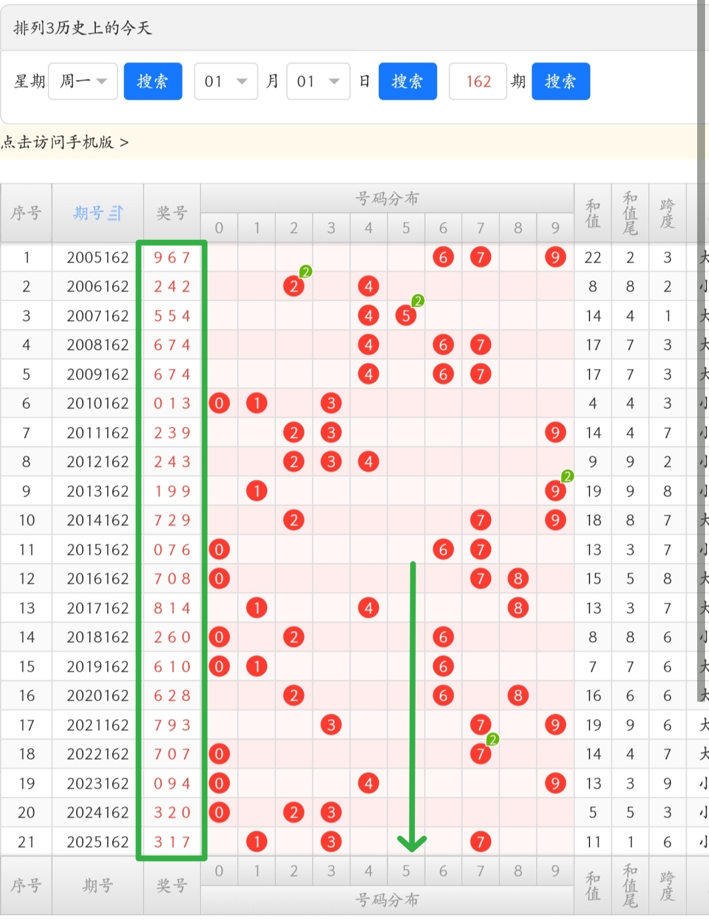Click the red 3 ball in row 2012162

click(331, 462)
